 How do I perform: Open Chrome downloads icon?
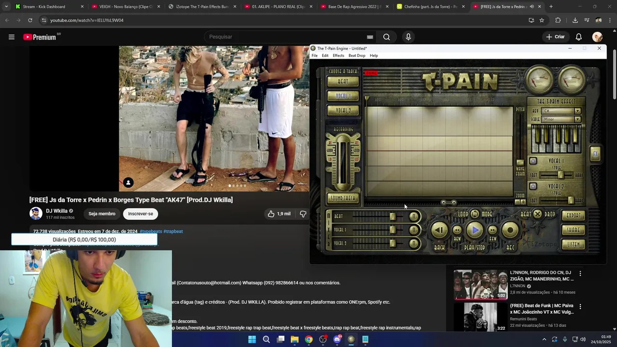click(x=575, y=20)
